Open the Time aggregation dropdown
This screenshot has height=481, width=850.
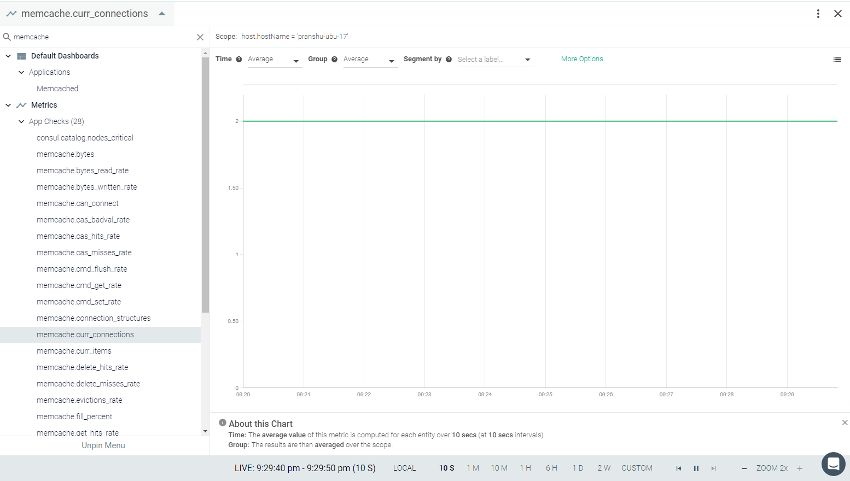point(275,60)
